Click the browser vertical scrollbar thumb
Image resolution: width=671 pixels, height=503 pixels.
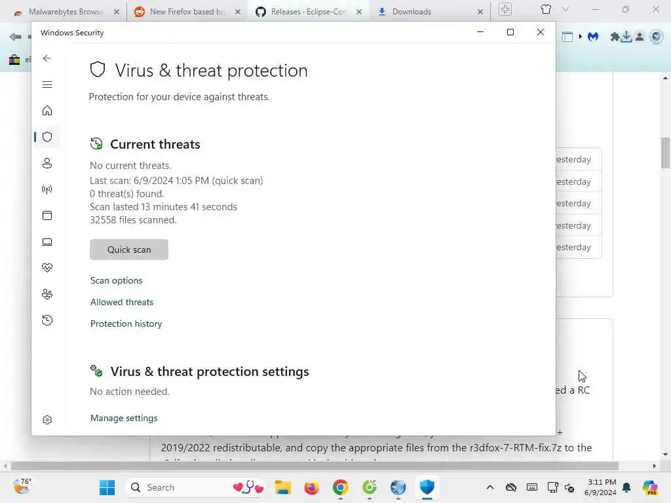[665, 153]
